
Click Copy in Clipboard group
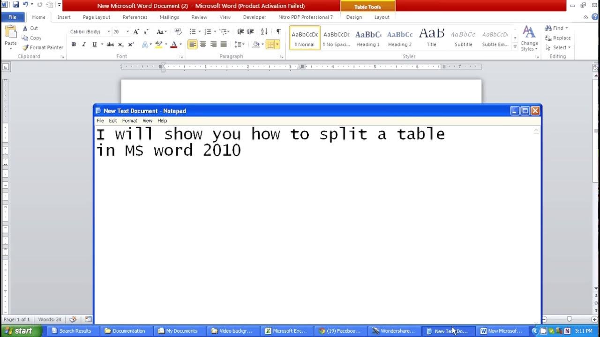click(32, 38)
